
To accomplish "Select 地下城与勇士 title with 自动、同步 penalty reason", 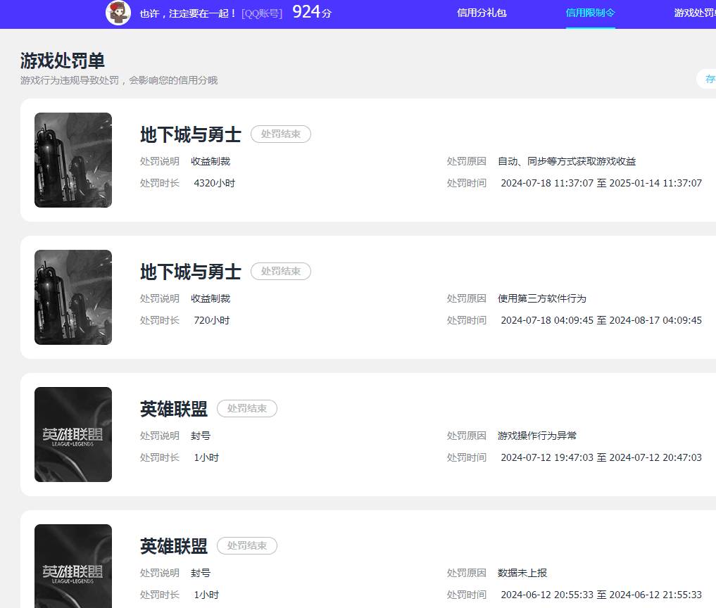I will 190,134.
